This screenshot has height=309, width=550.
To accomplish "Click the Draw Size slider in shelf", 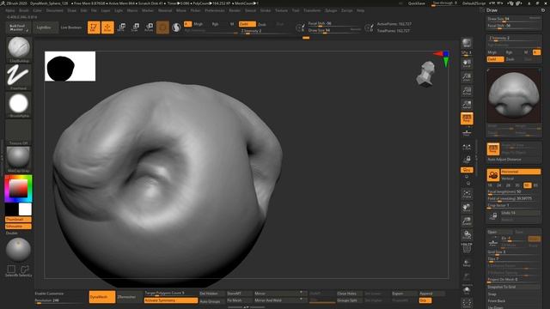I will (334, 31).
